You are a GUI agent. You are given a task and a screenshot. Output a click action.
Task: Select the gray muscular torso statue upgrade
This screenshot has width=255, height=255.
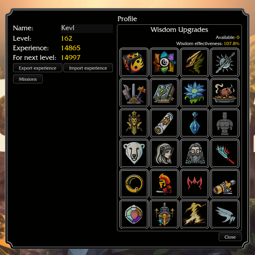pyautogui.click(x=225, y=123)
